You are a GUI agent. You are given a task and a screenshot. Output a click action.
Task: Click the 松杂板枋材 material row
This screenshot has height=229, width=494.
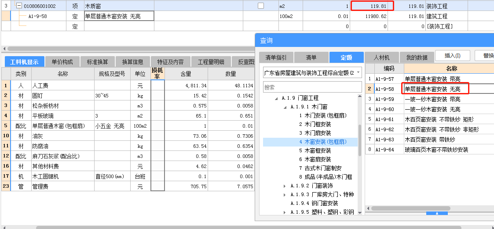point(128,106)
